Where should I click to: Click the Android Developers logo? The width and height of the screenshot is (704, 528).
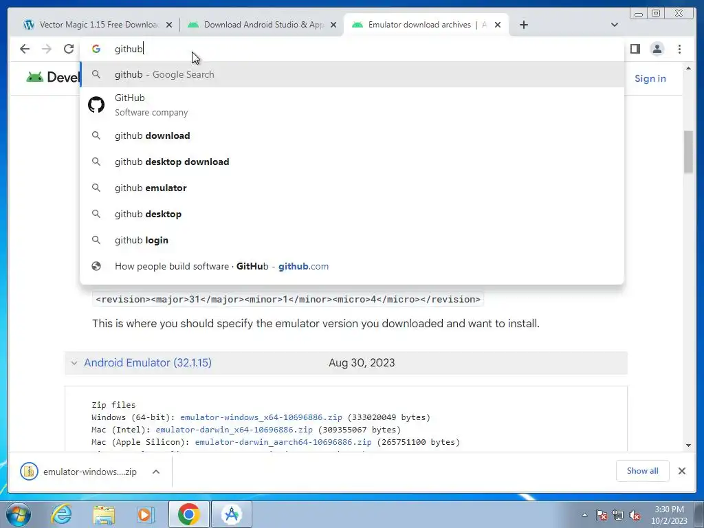click(x=53, y=77)
